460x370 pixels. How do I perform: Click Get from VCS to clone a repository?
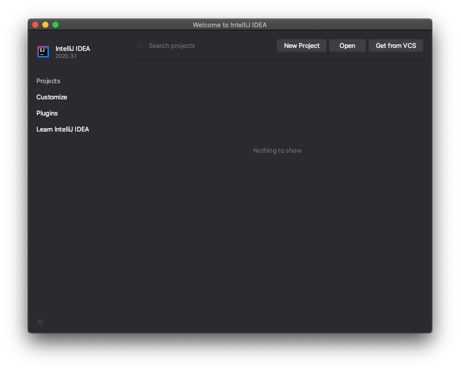click(395, 45)
